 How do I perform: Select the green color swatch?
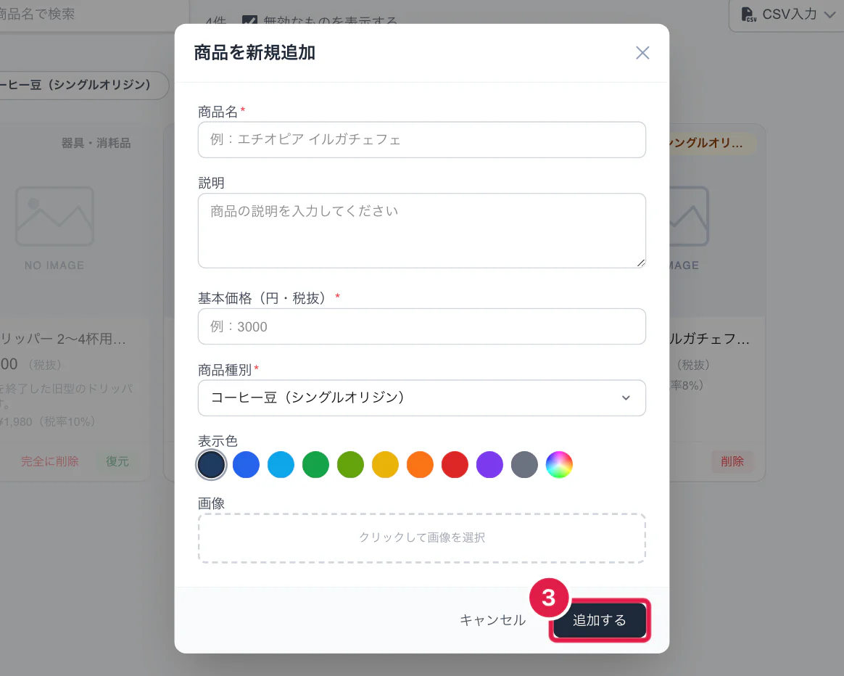coord(315,464)
